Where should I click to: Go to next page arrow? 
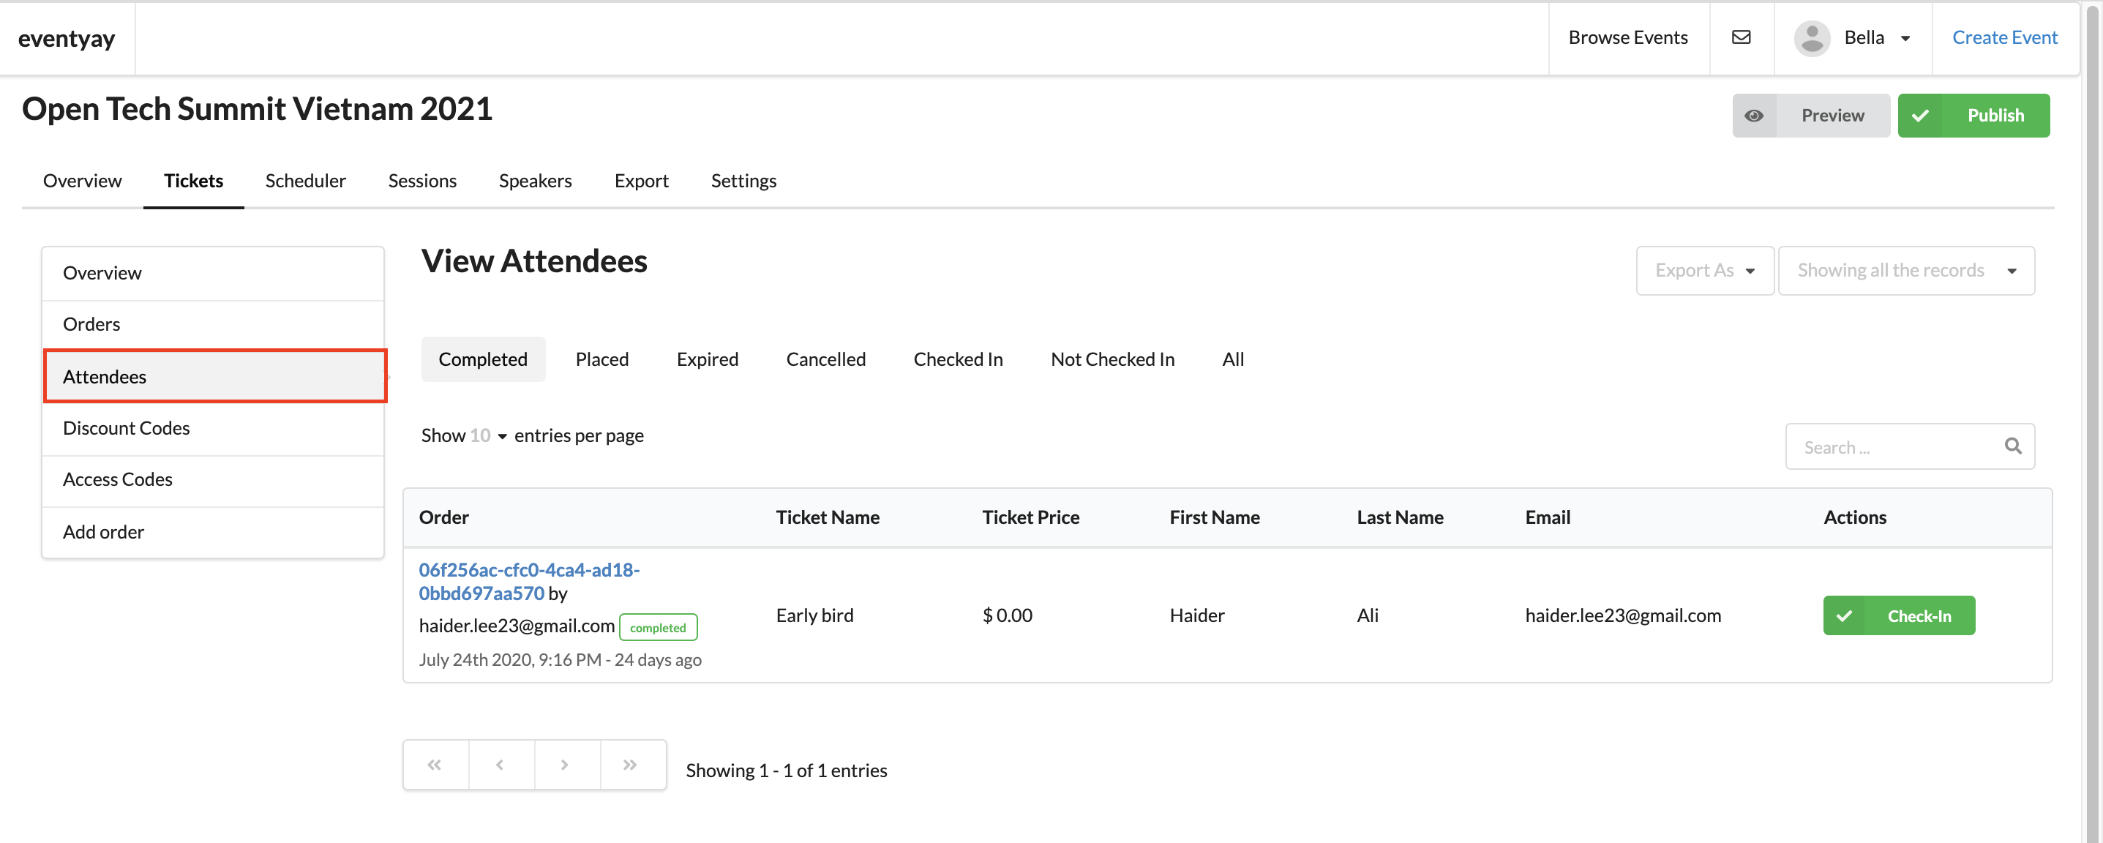tap(566, 765)
